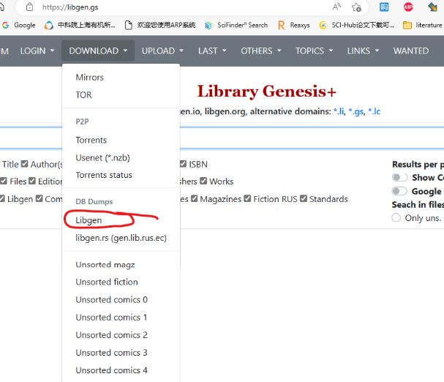The height and width of the screenshot is (382, 444).
Task: Add page to favorites with star icon
Action: 356,7
